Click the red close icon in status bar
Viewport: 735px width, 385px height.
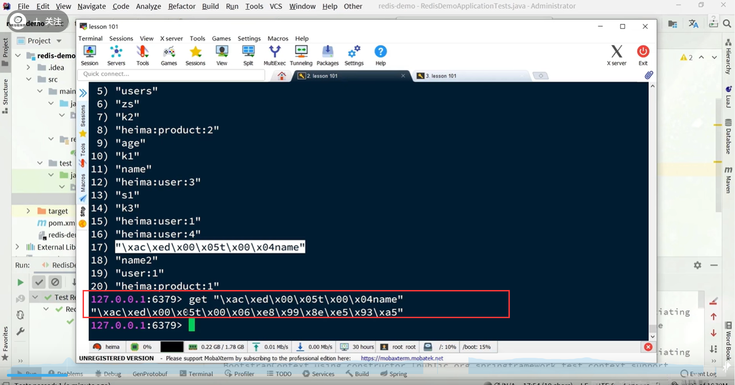pos(648,347)
